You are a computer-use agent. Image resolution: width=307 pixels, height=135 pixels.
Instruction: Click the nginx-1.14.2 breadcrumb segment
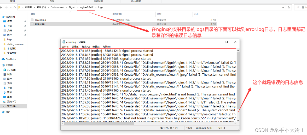(87, 7)
